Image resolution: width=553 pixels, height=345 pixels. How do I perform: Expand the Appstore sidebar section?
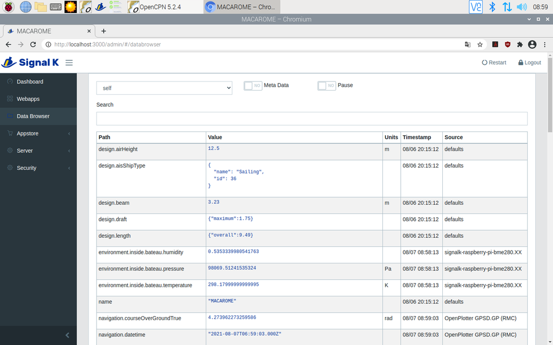(38, 134)
